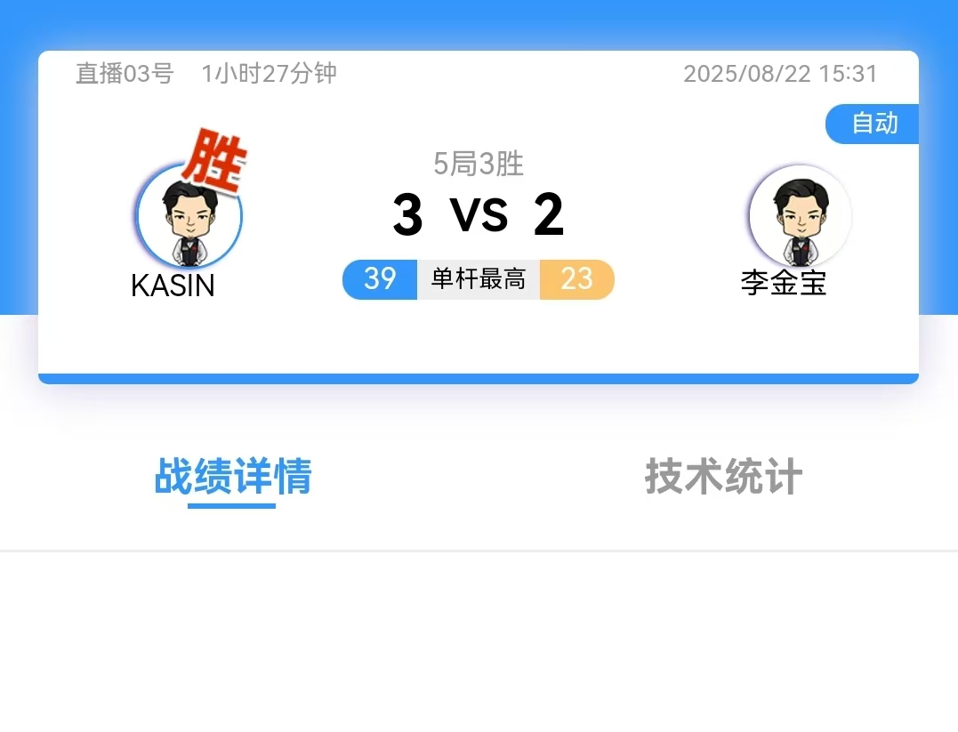The height and width of the screenshot is (732, 958).
Task: Tap KASIN's score number 3
Action: tap(407, 213)
